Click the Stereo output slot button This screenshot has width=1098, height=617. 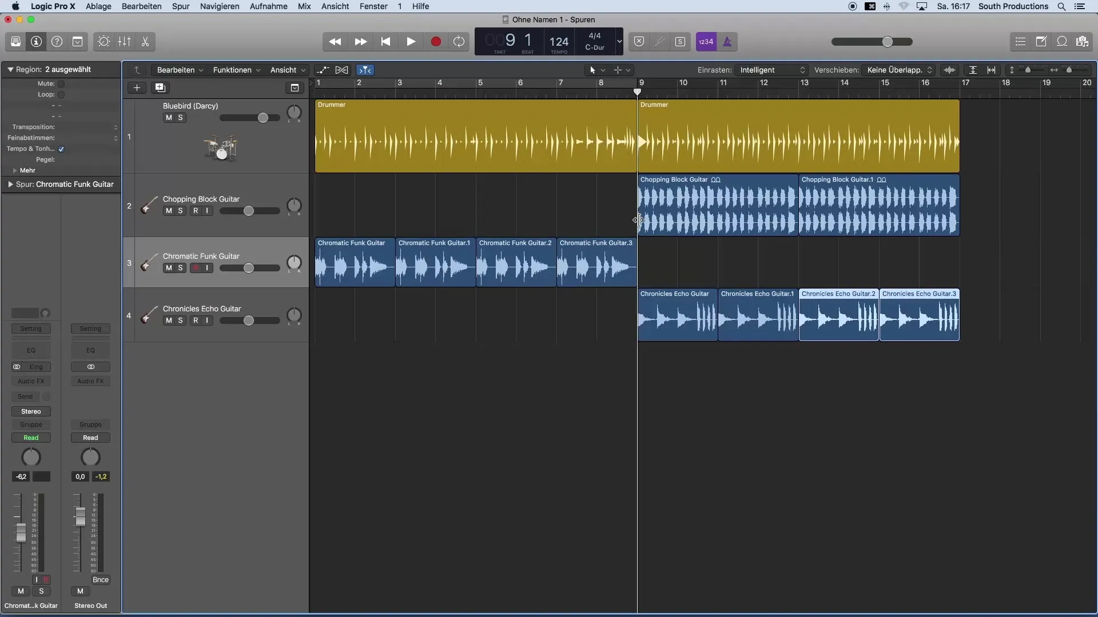(31, 412)
